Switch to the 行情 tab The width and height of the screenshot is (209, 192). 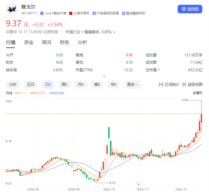[11, 42]
